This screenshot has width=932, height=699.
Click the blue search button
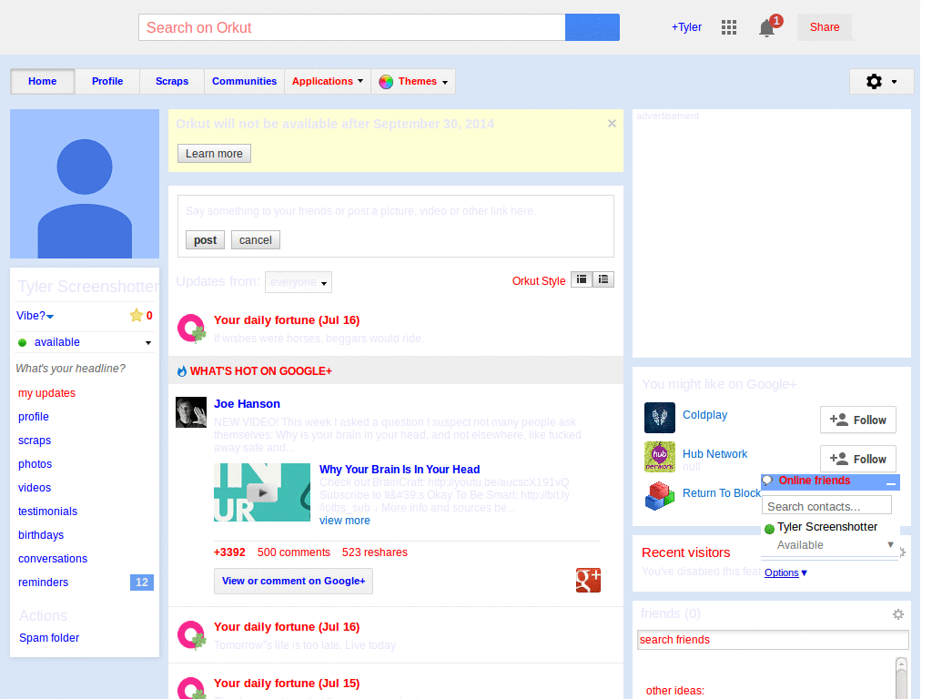click(592, 27)
